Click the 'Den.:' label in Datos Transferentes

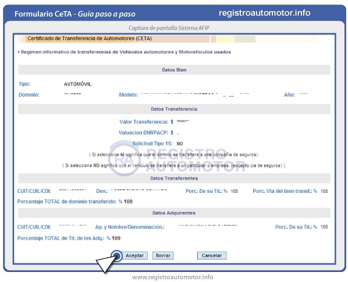point(102,191)
